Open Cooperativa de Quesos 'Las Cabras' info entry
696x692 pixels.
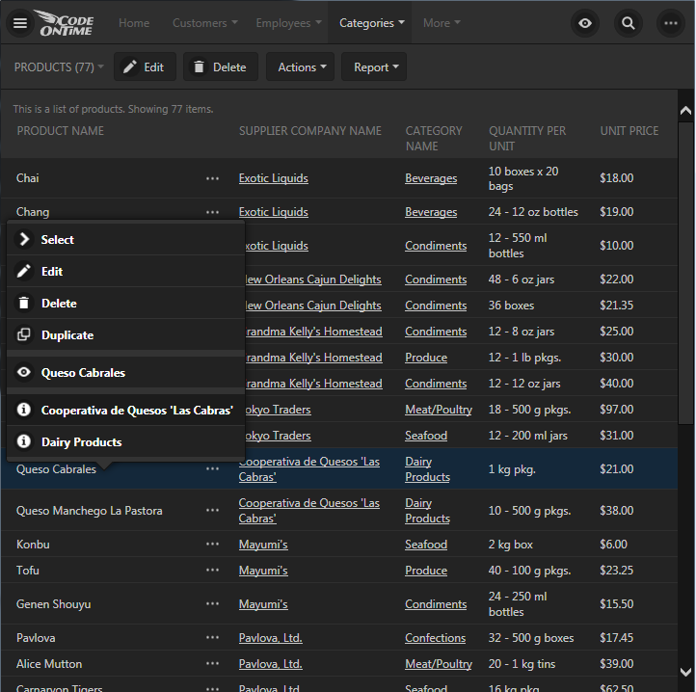pos(125,411)
